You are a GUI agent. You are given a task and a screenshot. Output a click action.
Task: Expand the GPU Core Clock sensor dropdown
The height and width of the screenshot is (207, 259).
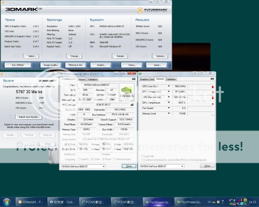point(169,86)
